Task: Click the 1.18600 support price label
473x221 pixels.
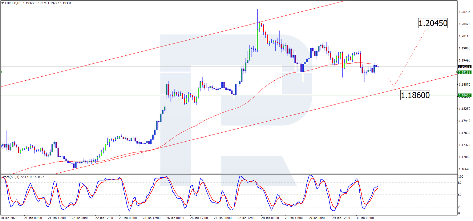Action: (415, 95)
